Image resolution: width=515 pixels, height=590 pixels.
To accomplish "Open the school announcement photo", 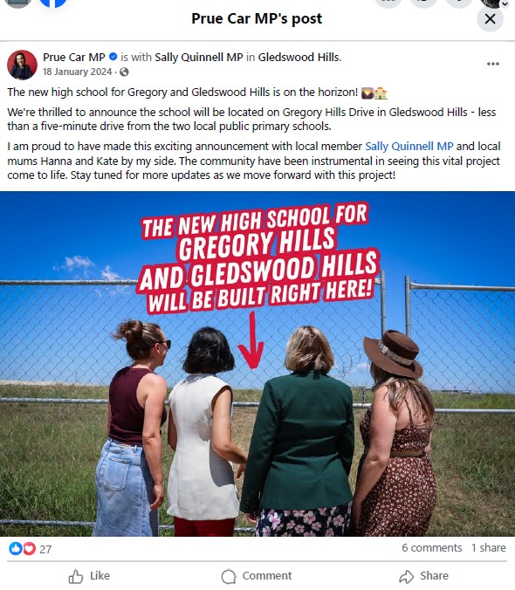I will pyautogui.click(x=257, y=364).
